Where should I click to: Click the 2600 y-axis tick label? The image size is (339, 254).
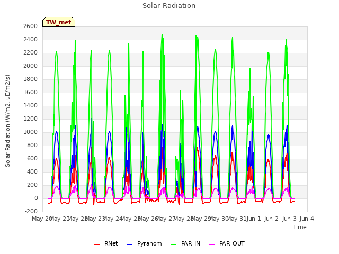click(31, 26)
